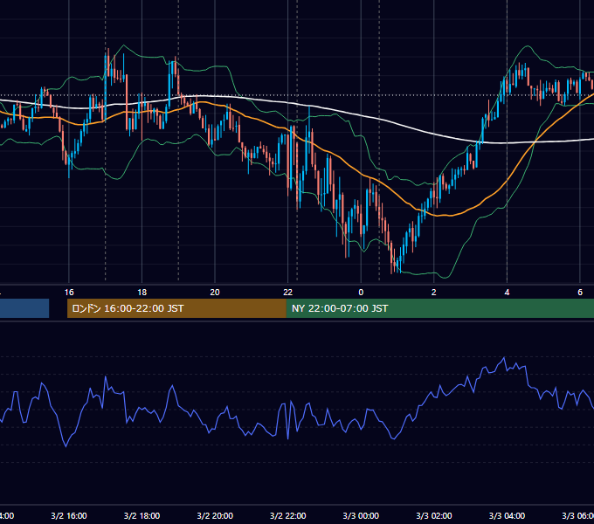Click the hour label 18 on the price axis

coord(142,293)
